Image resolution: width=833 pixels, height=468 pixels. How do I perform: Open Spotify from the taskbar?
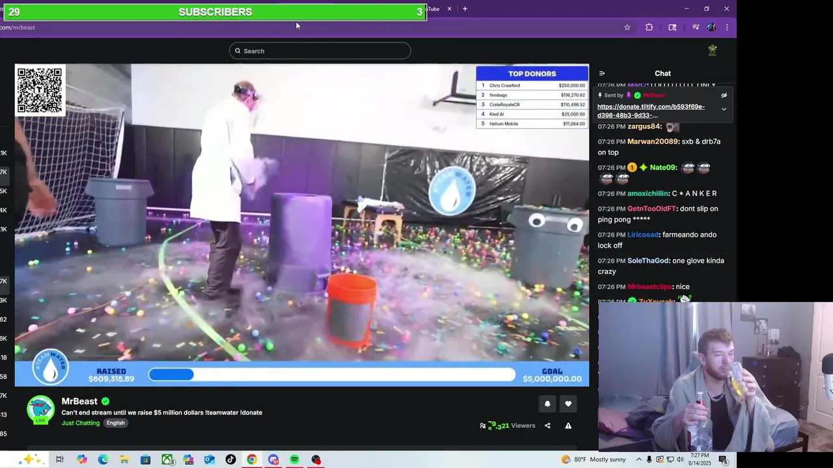[294, 460]
